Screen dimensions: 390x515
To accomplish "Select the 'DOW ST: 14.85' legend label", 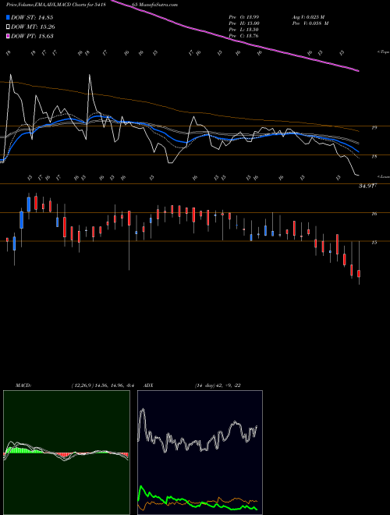I will pyautogui.click(x=32, y=17).
